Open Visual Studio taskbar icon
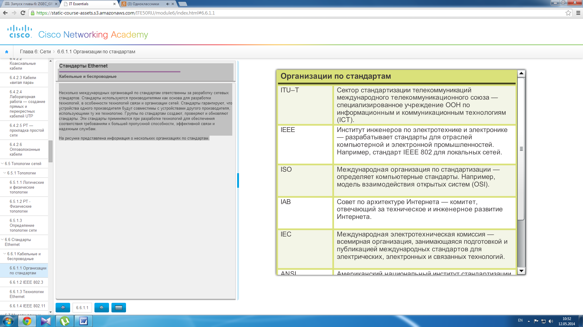 click(x=46, y=321)
